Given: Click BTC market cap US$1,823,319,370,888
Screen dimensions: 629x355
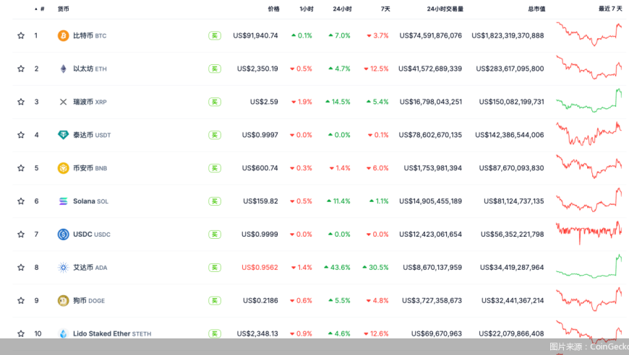Looking at the screenshot, I should 508,35.
